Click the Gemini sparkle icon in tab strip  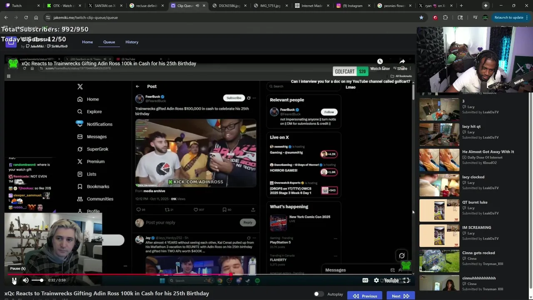(x=486, y=6)
